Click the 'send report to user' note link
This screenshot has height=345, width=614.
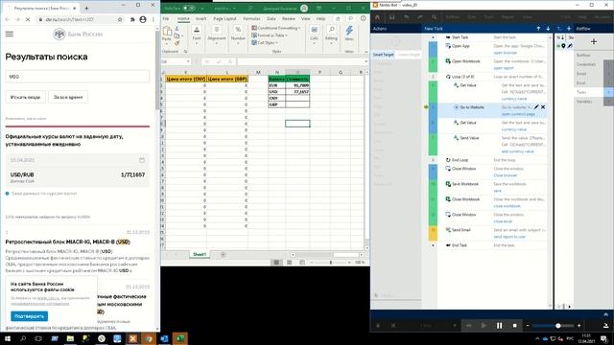point(509,237)
